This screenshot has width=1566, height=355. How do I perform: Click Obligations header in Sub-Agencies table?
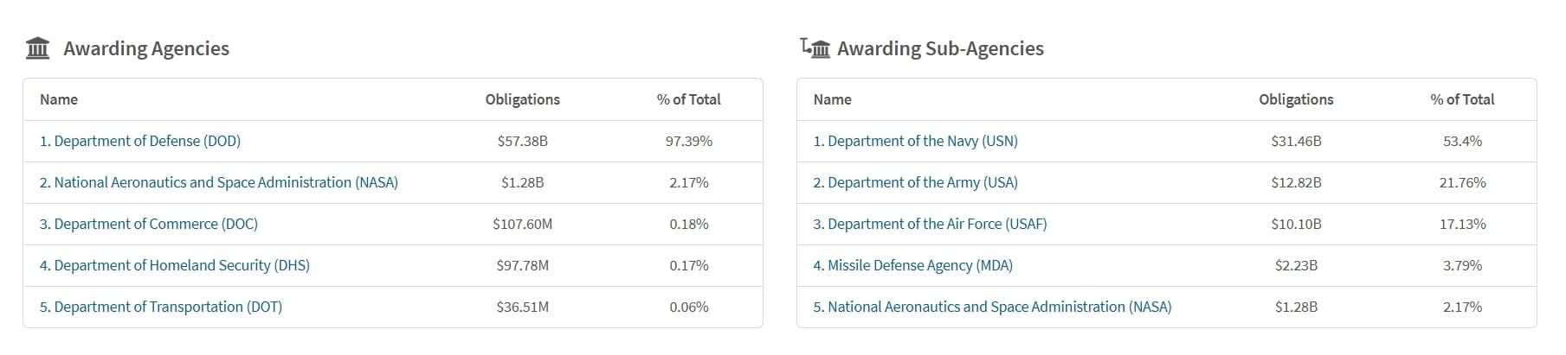[1297, 99]
